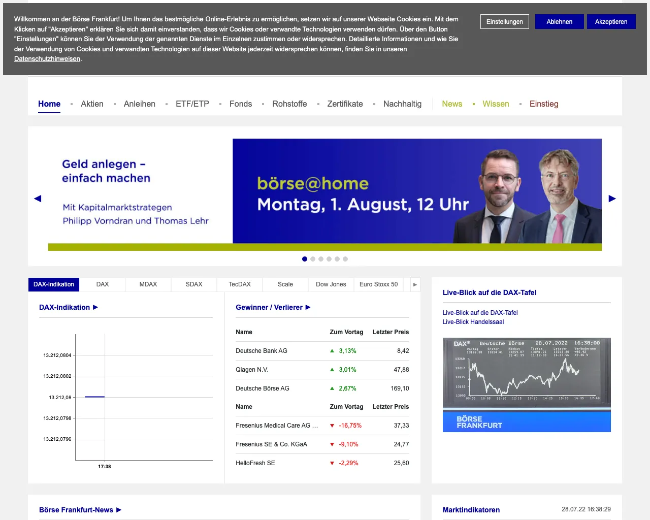The width and height of the screenshot is (650, 520).
Task: Select the second carousel dot
Action: point(313,259)
